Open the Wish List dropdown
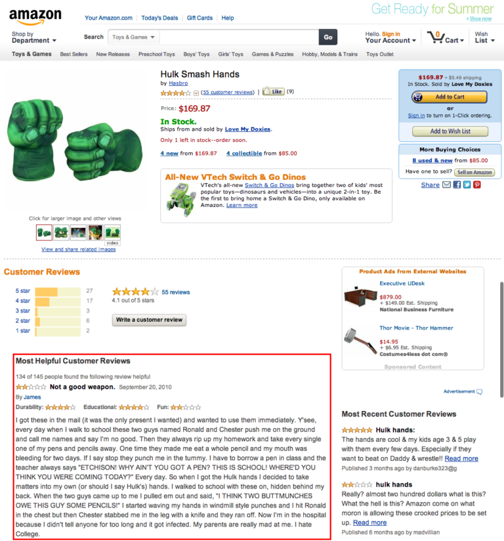This screenshot has height=541, width=504. (x=485, y=37)
